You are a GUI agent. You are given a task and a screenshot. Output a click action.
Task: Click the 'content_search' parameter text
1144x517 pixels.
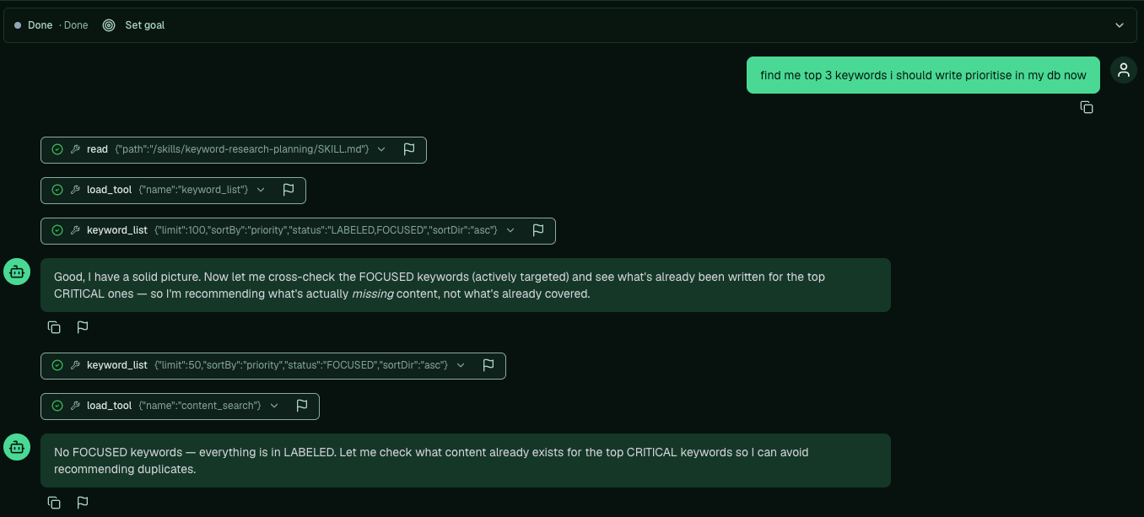tap(200, 406)
